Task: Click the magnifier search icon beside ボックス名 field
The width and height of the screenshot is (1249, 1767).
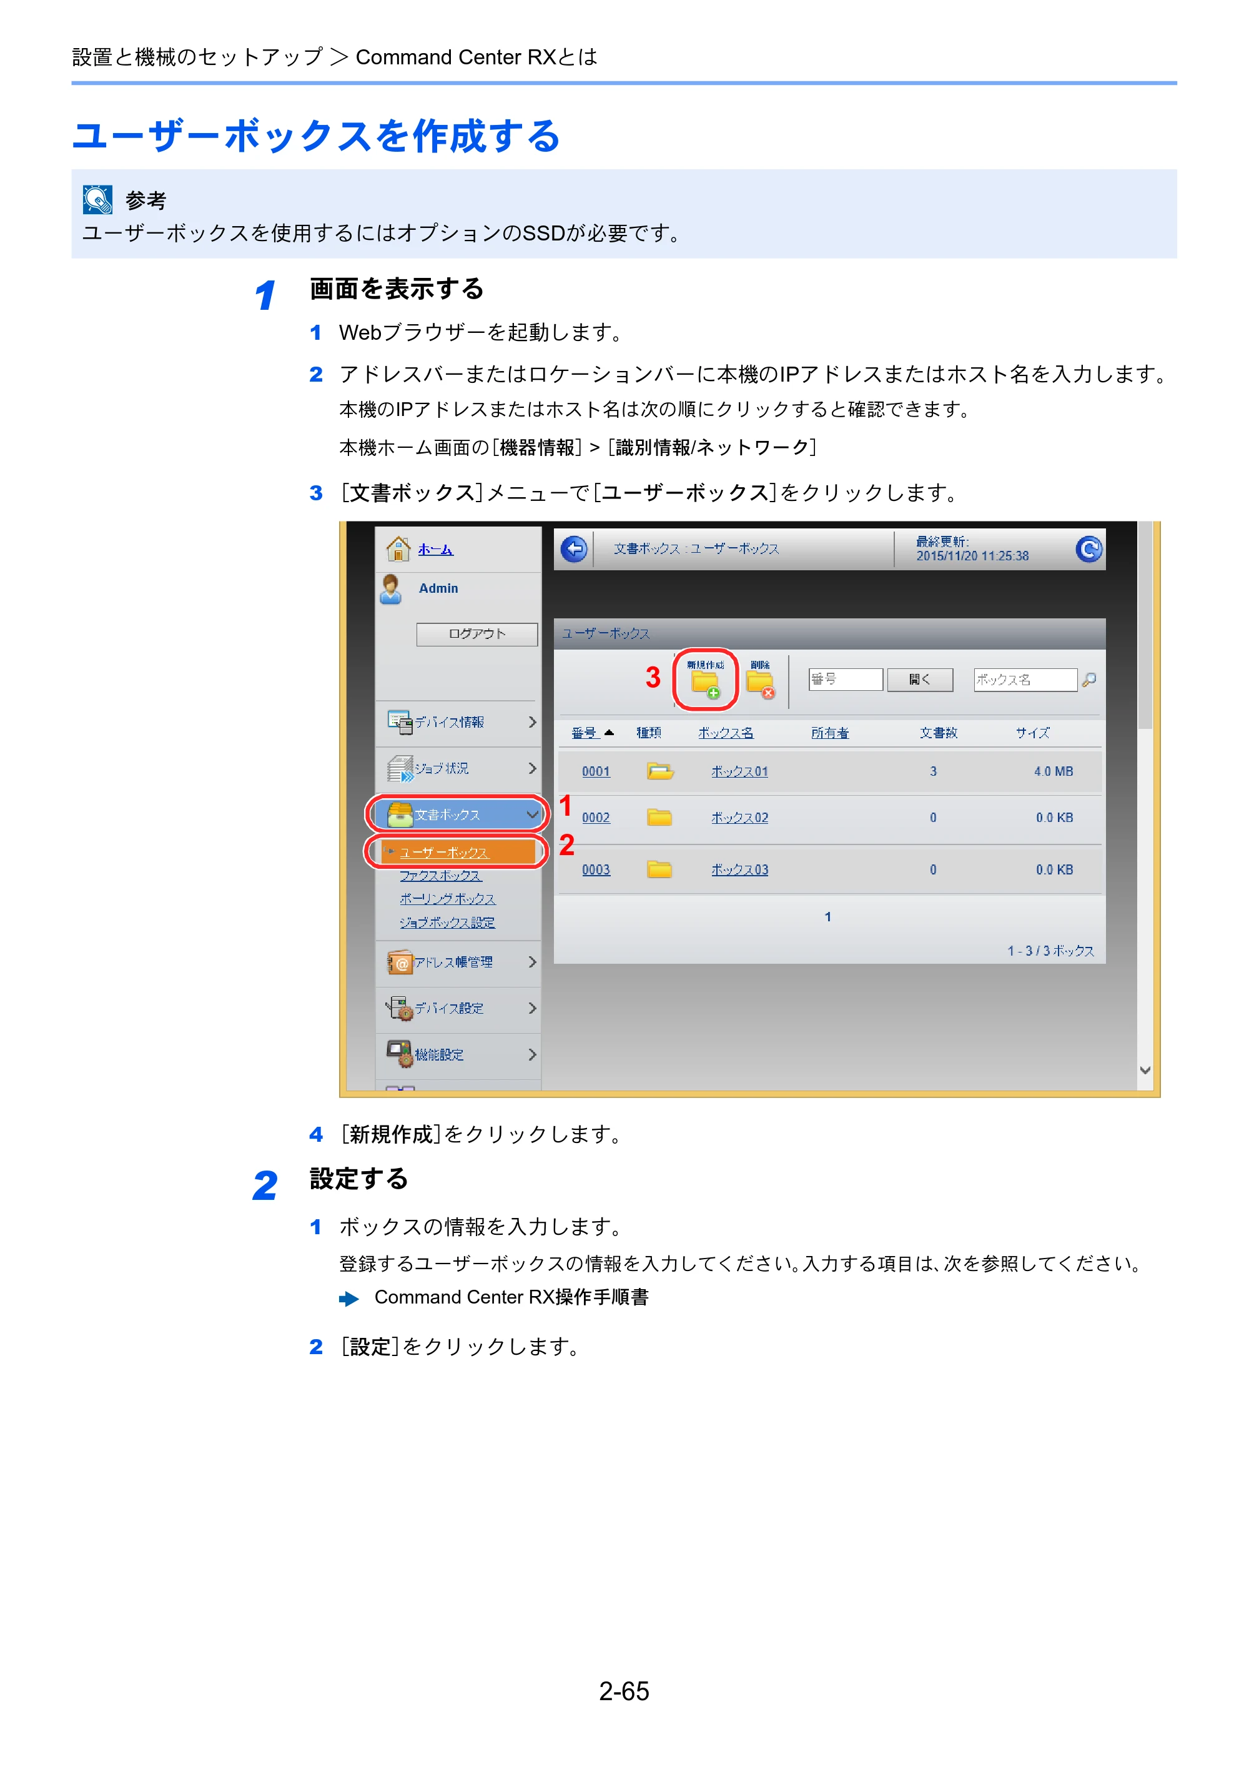Action: 1089,680
